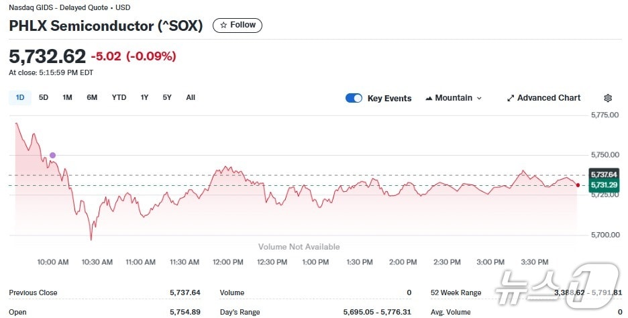Click the 5,737.64 previous close price label
The width and height of the screenshot is (628, 318).
coord(603,174)
